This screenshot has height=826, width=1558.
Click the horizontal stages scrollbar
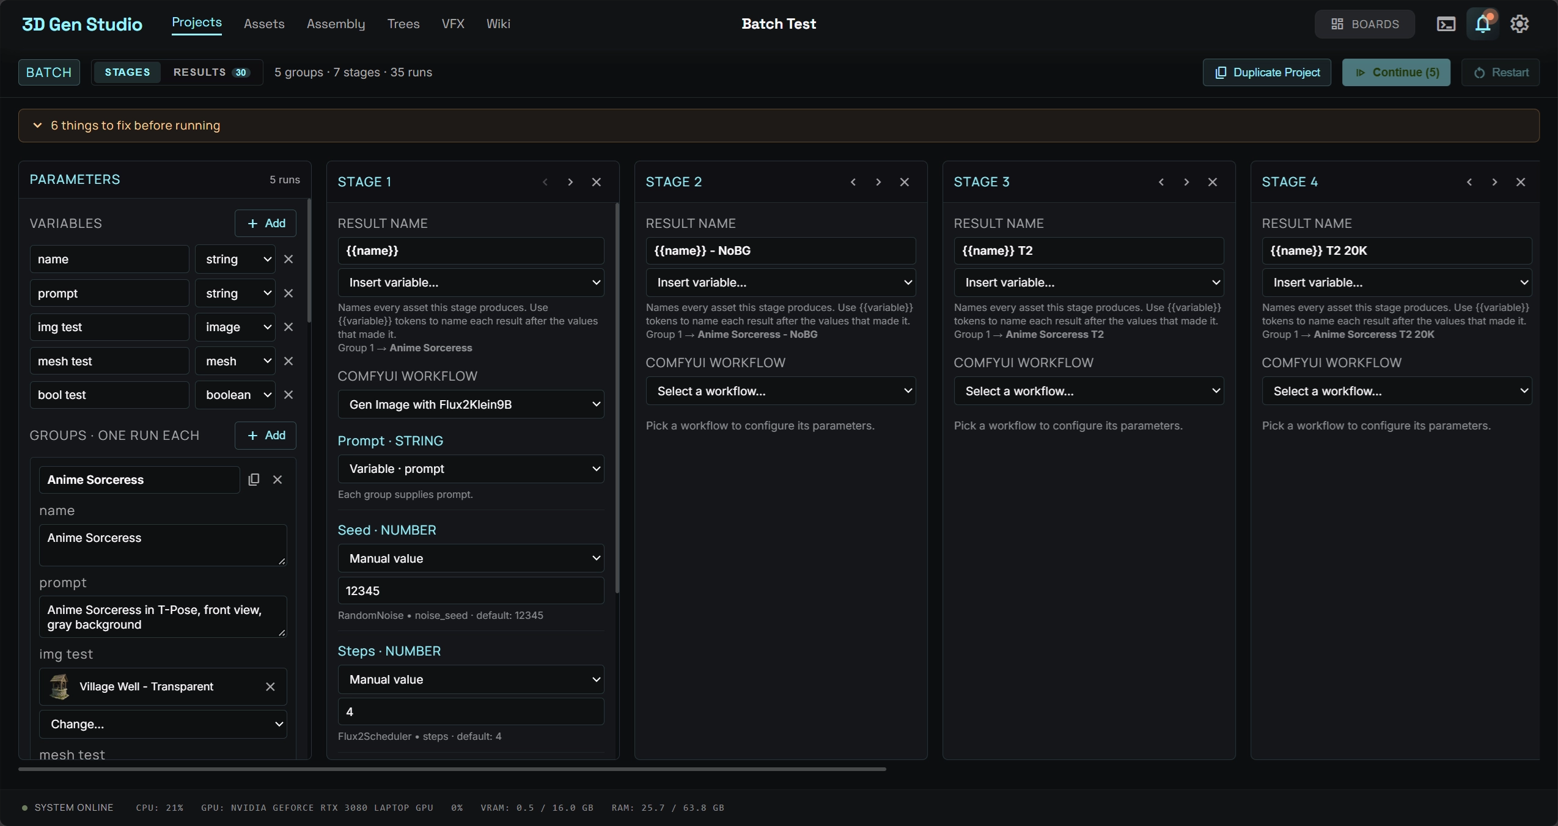[452, 769]
